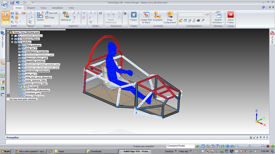Uncheck the Roolilatt sketch checkbox

(19, 87)
